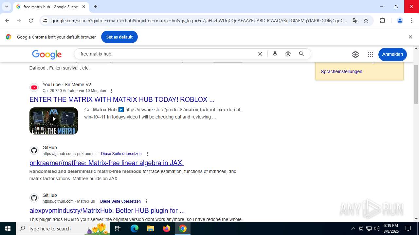Clear the search query with X
The width and height of the screenshot is (419, 235).
click(260, 54)
